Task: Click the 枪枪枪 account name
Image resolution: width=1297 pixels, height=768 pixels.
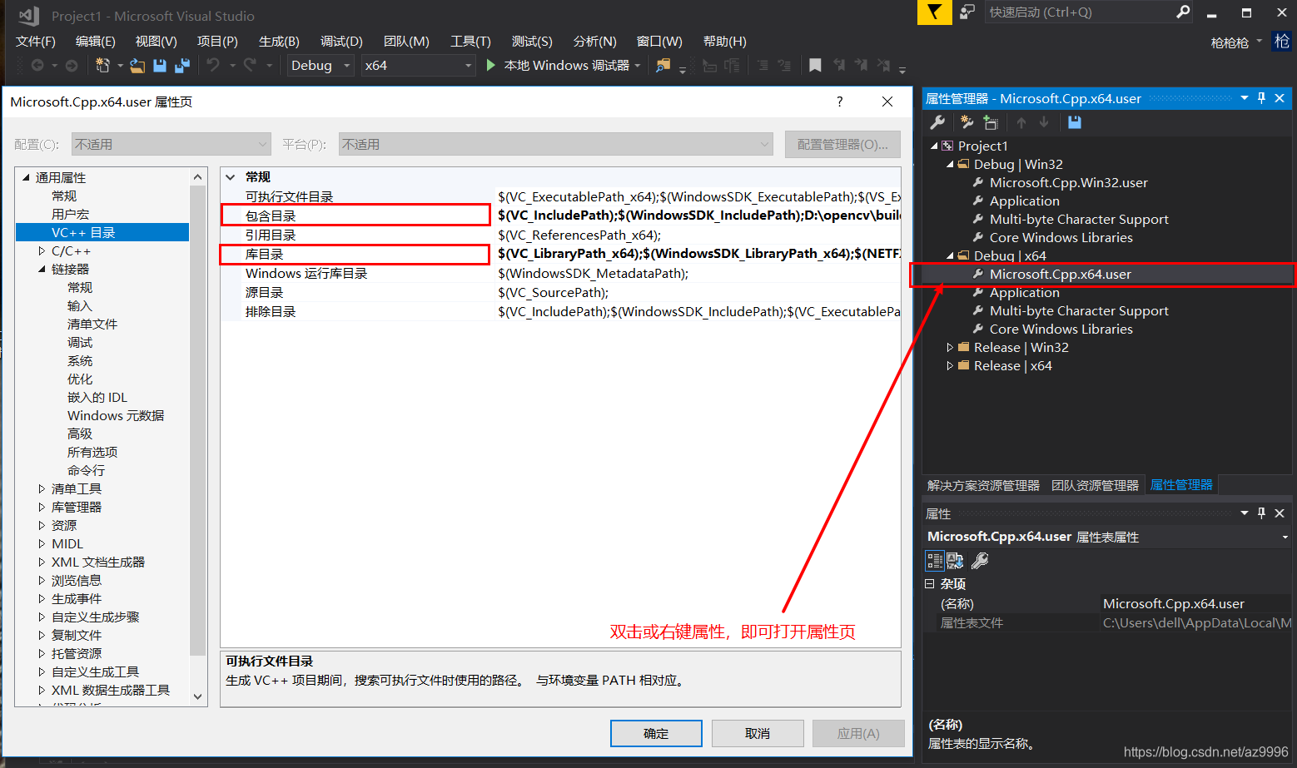Action: tap(1230, 42)
